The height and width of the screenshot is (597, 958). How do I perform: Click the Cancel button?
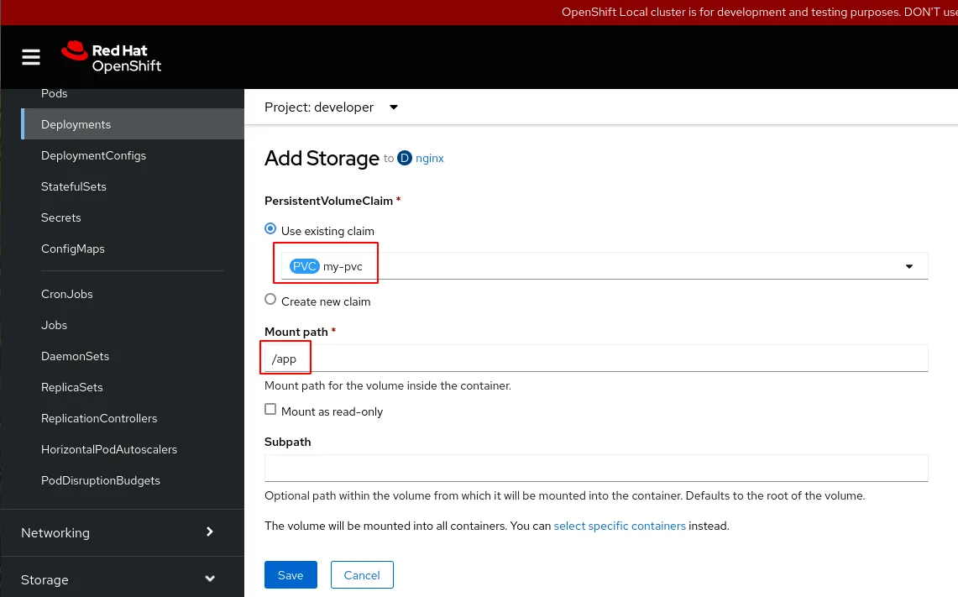click(362, 575)
